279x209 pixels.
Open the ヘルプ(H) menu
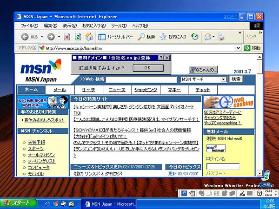click(140, 26)
